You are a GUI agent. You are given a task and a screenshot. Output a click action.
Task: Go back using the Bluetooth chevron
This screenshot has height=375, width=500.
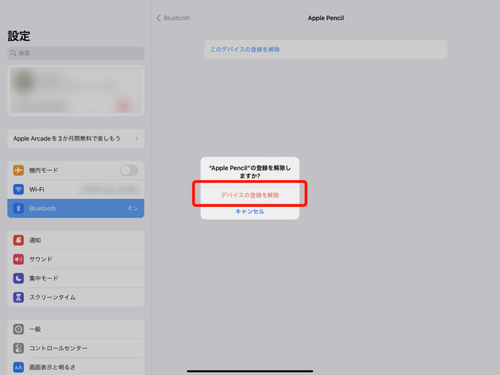[159, 18]
